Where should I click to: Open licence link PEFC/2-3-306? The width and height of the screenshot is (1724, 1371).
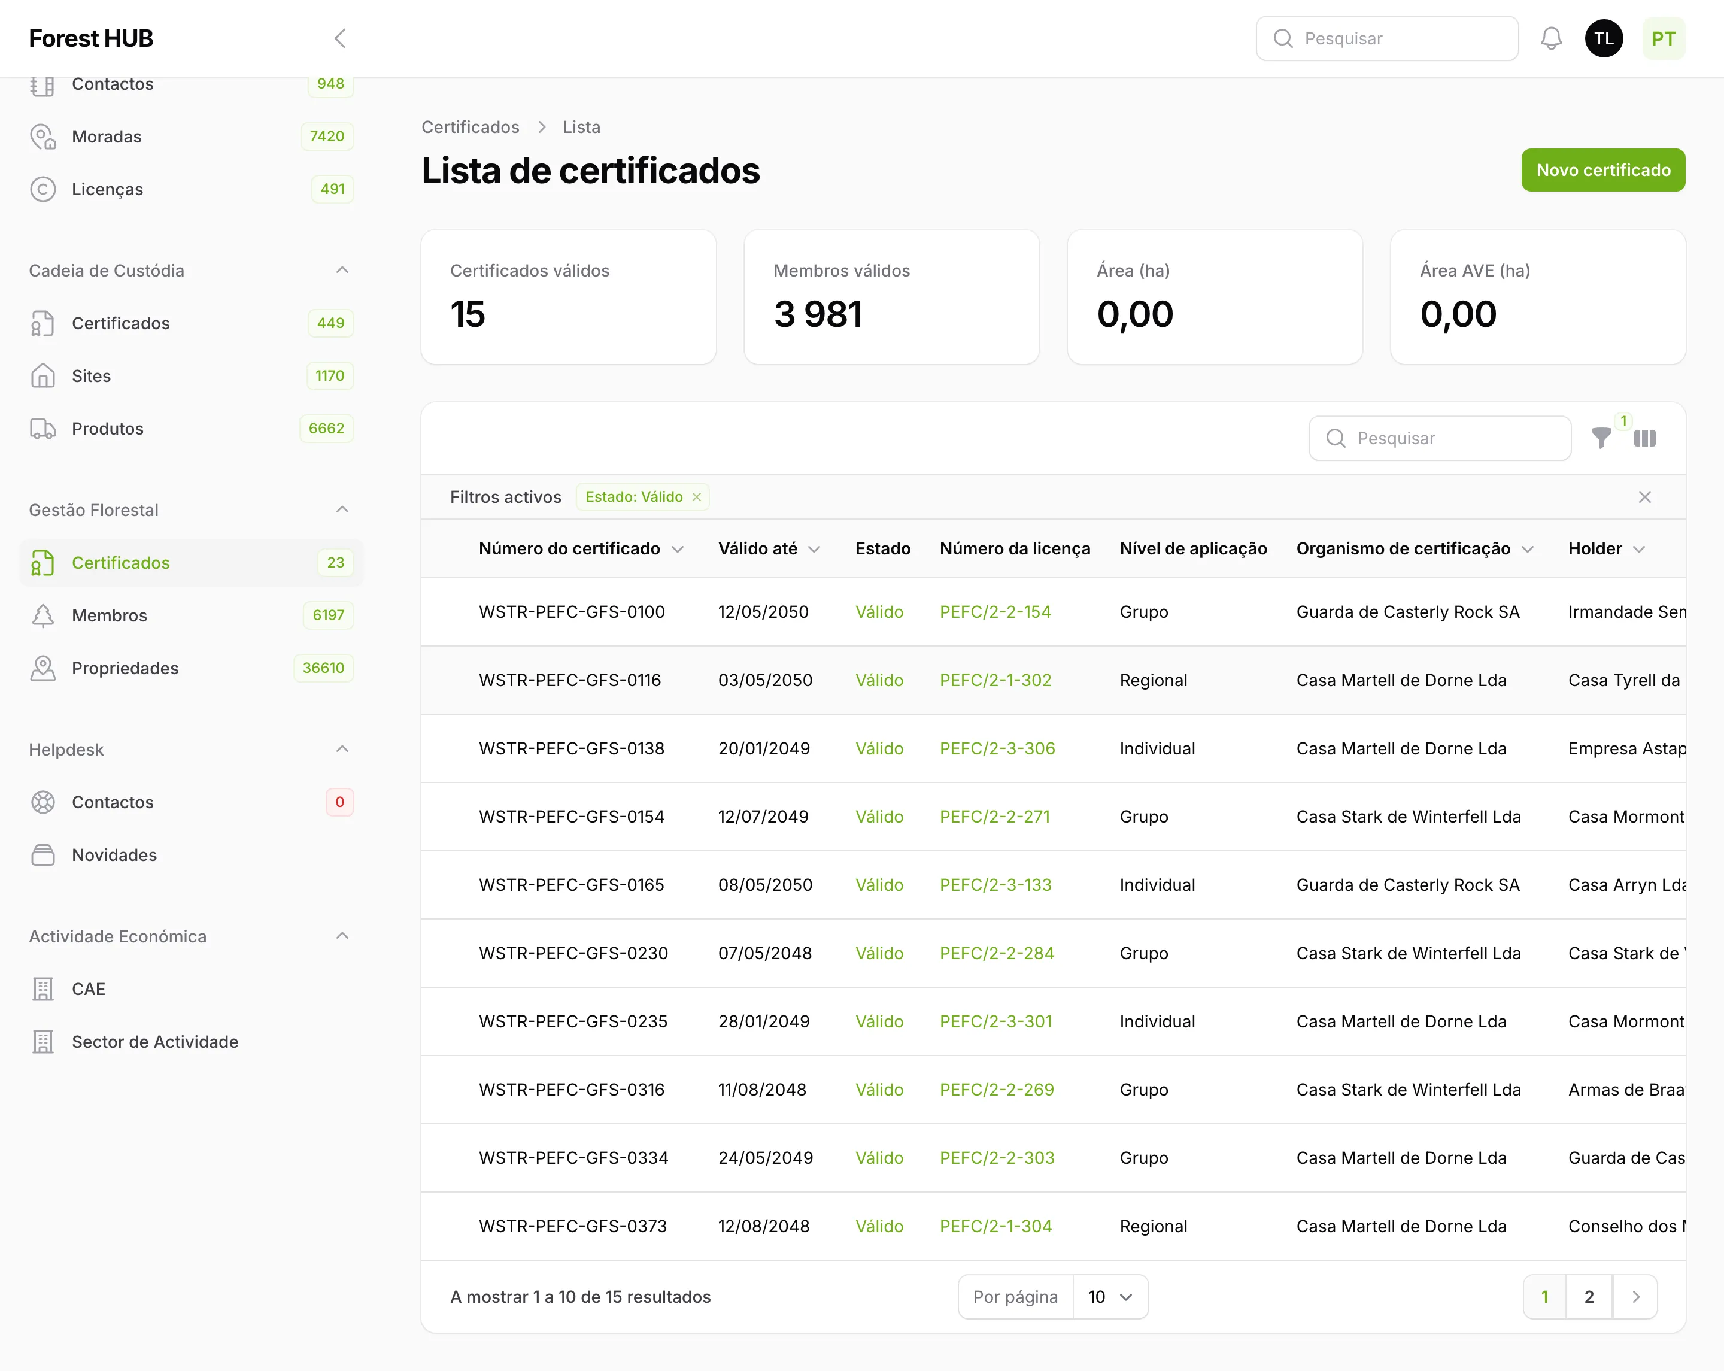tap(997, 749)
